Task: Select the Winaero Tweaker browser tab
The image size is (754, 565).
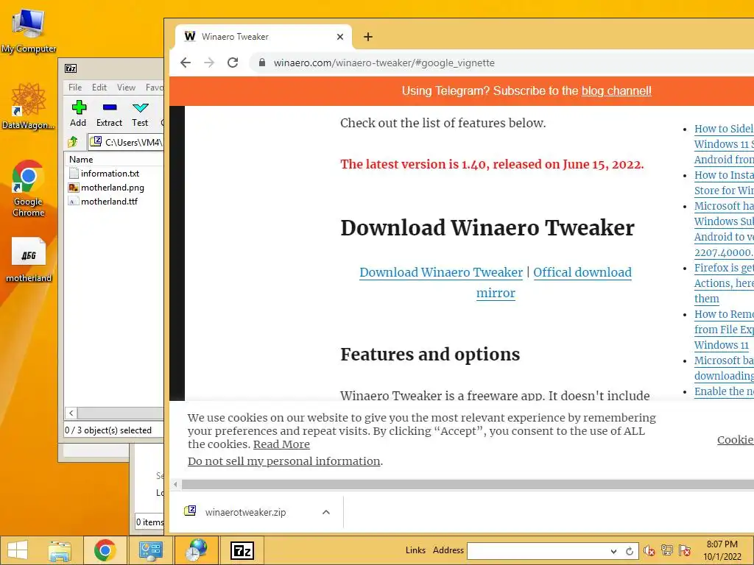Action: (x=264, y=37)
